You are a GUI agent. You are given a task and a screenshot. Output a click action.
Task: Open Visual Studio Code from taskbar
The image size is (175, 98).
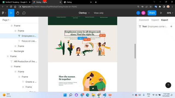tap(104, 95)
